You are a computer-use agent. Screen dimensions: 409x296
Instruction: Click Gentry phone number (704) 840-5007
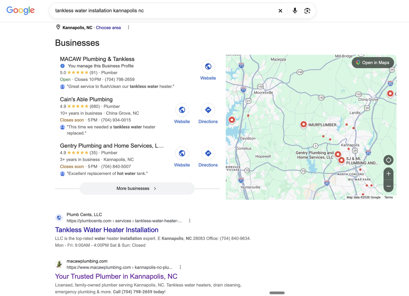pos(116,166)
